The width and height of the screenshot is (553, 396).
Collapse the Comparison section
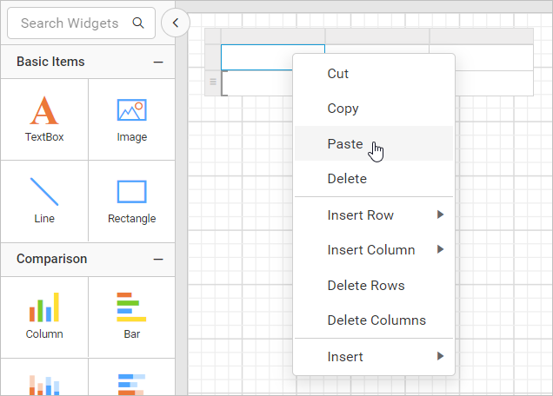pyautogui.click(x=158, y=259)
